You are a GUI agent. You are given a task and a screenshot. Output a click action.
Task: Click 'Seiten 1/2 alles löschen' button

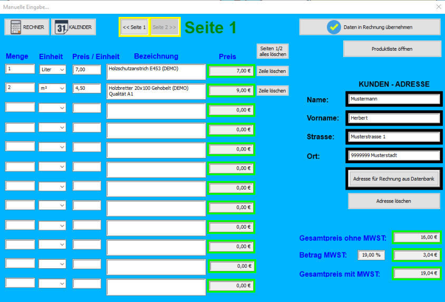click(273, 51)
